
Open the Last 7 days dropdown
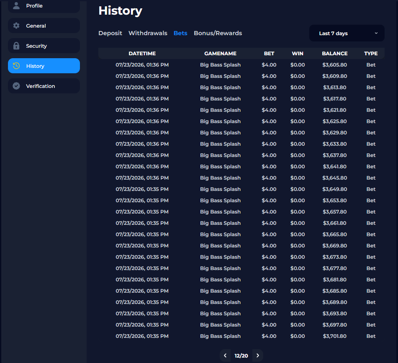pos(347,33)
